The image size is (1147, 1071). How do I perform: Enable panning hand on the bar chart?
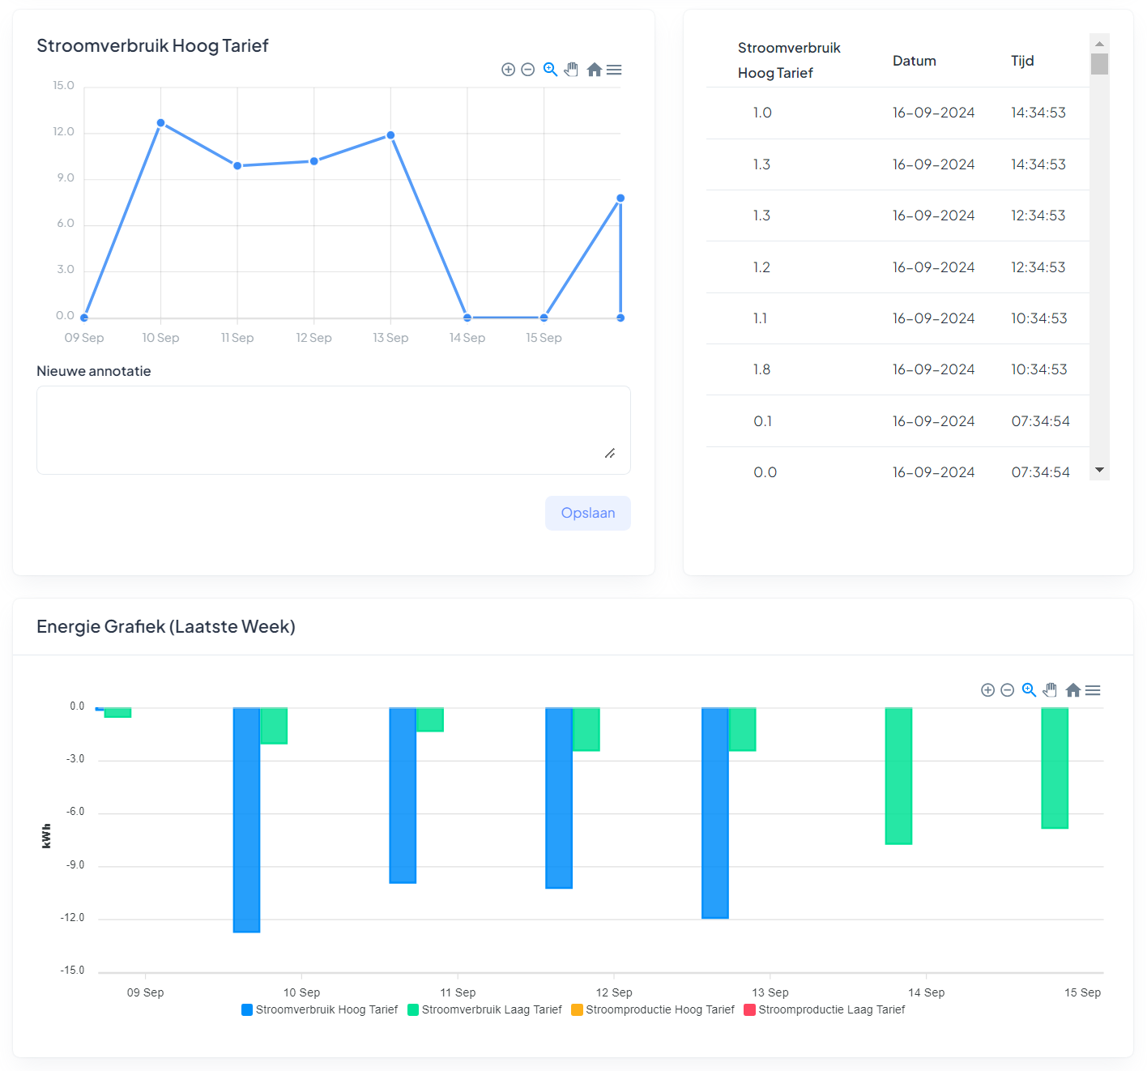click(x=1050, y=690)
